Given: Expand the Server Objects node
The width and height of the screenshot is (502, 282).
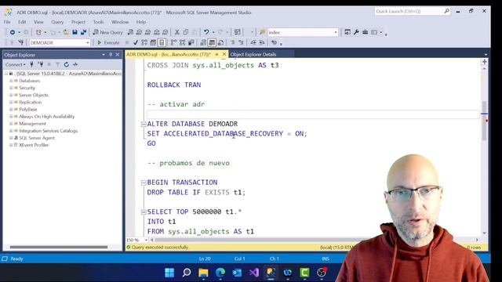Looking at the screenshot, I should click(11, 96).
